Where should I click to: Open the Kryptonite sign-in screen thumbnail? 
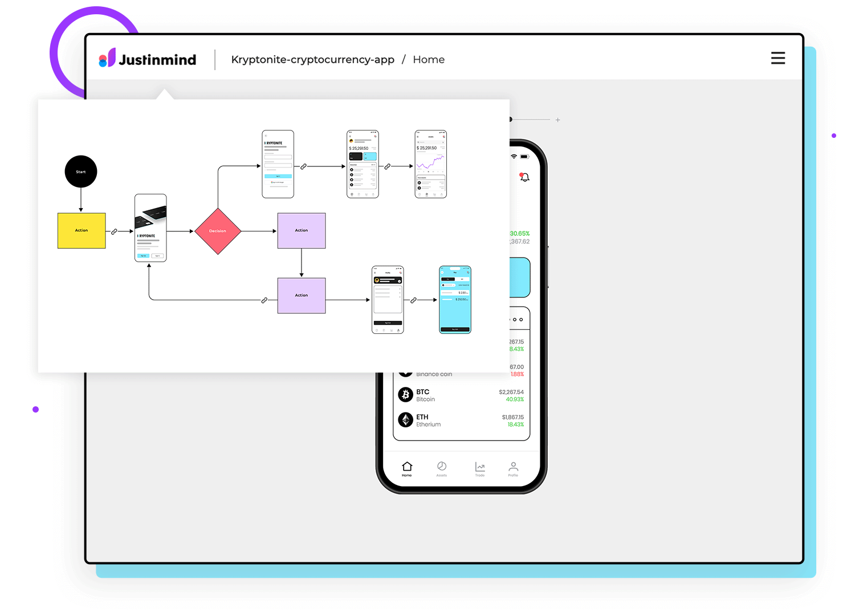[x=278, y=164]
